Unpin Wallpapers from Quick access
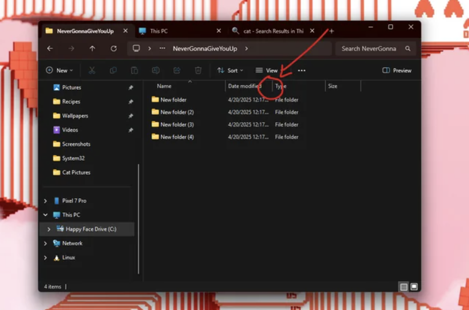Image resolution: width=469 pixels, height=310 pixels. click(x=131, y=116)
